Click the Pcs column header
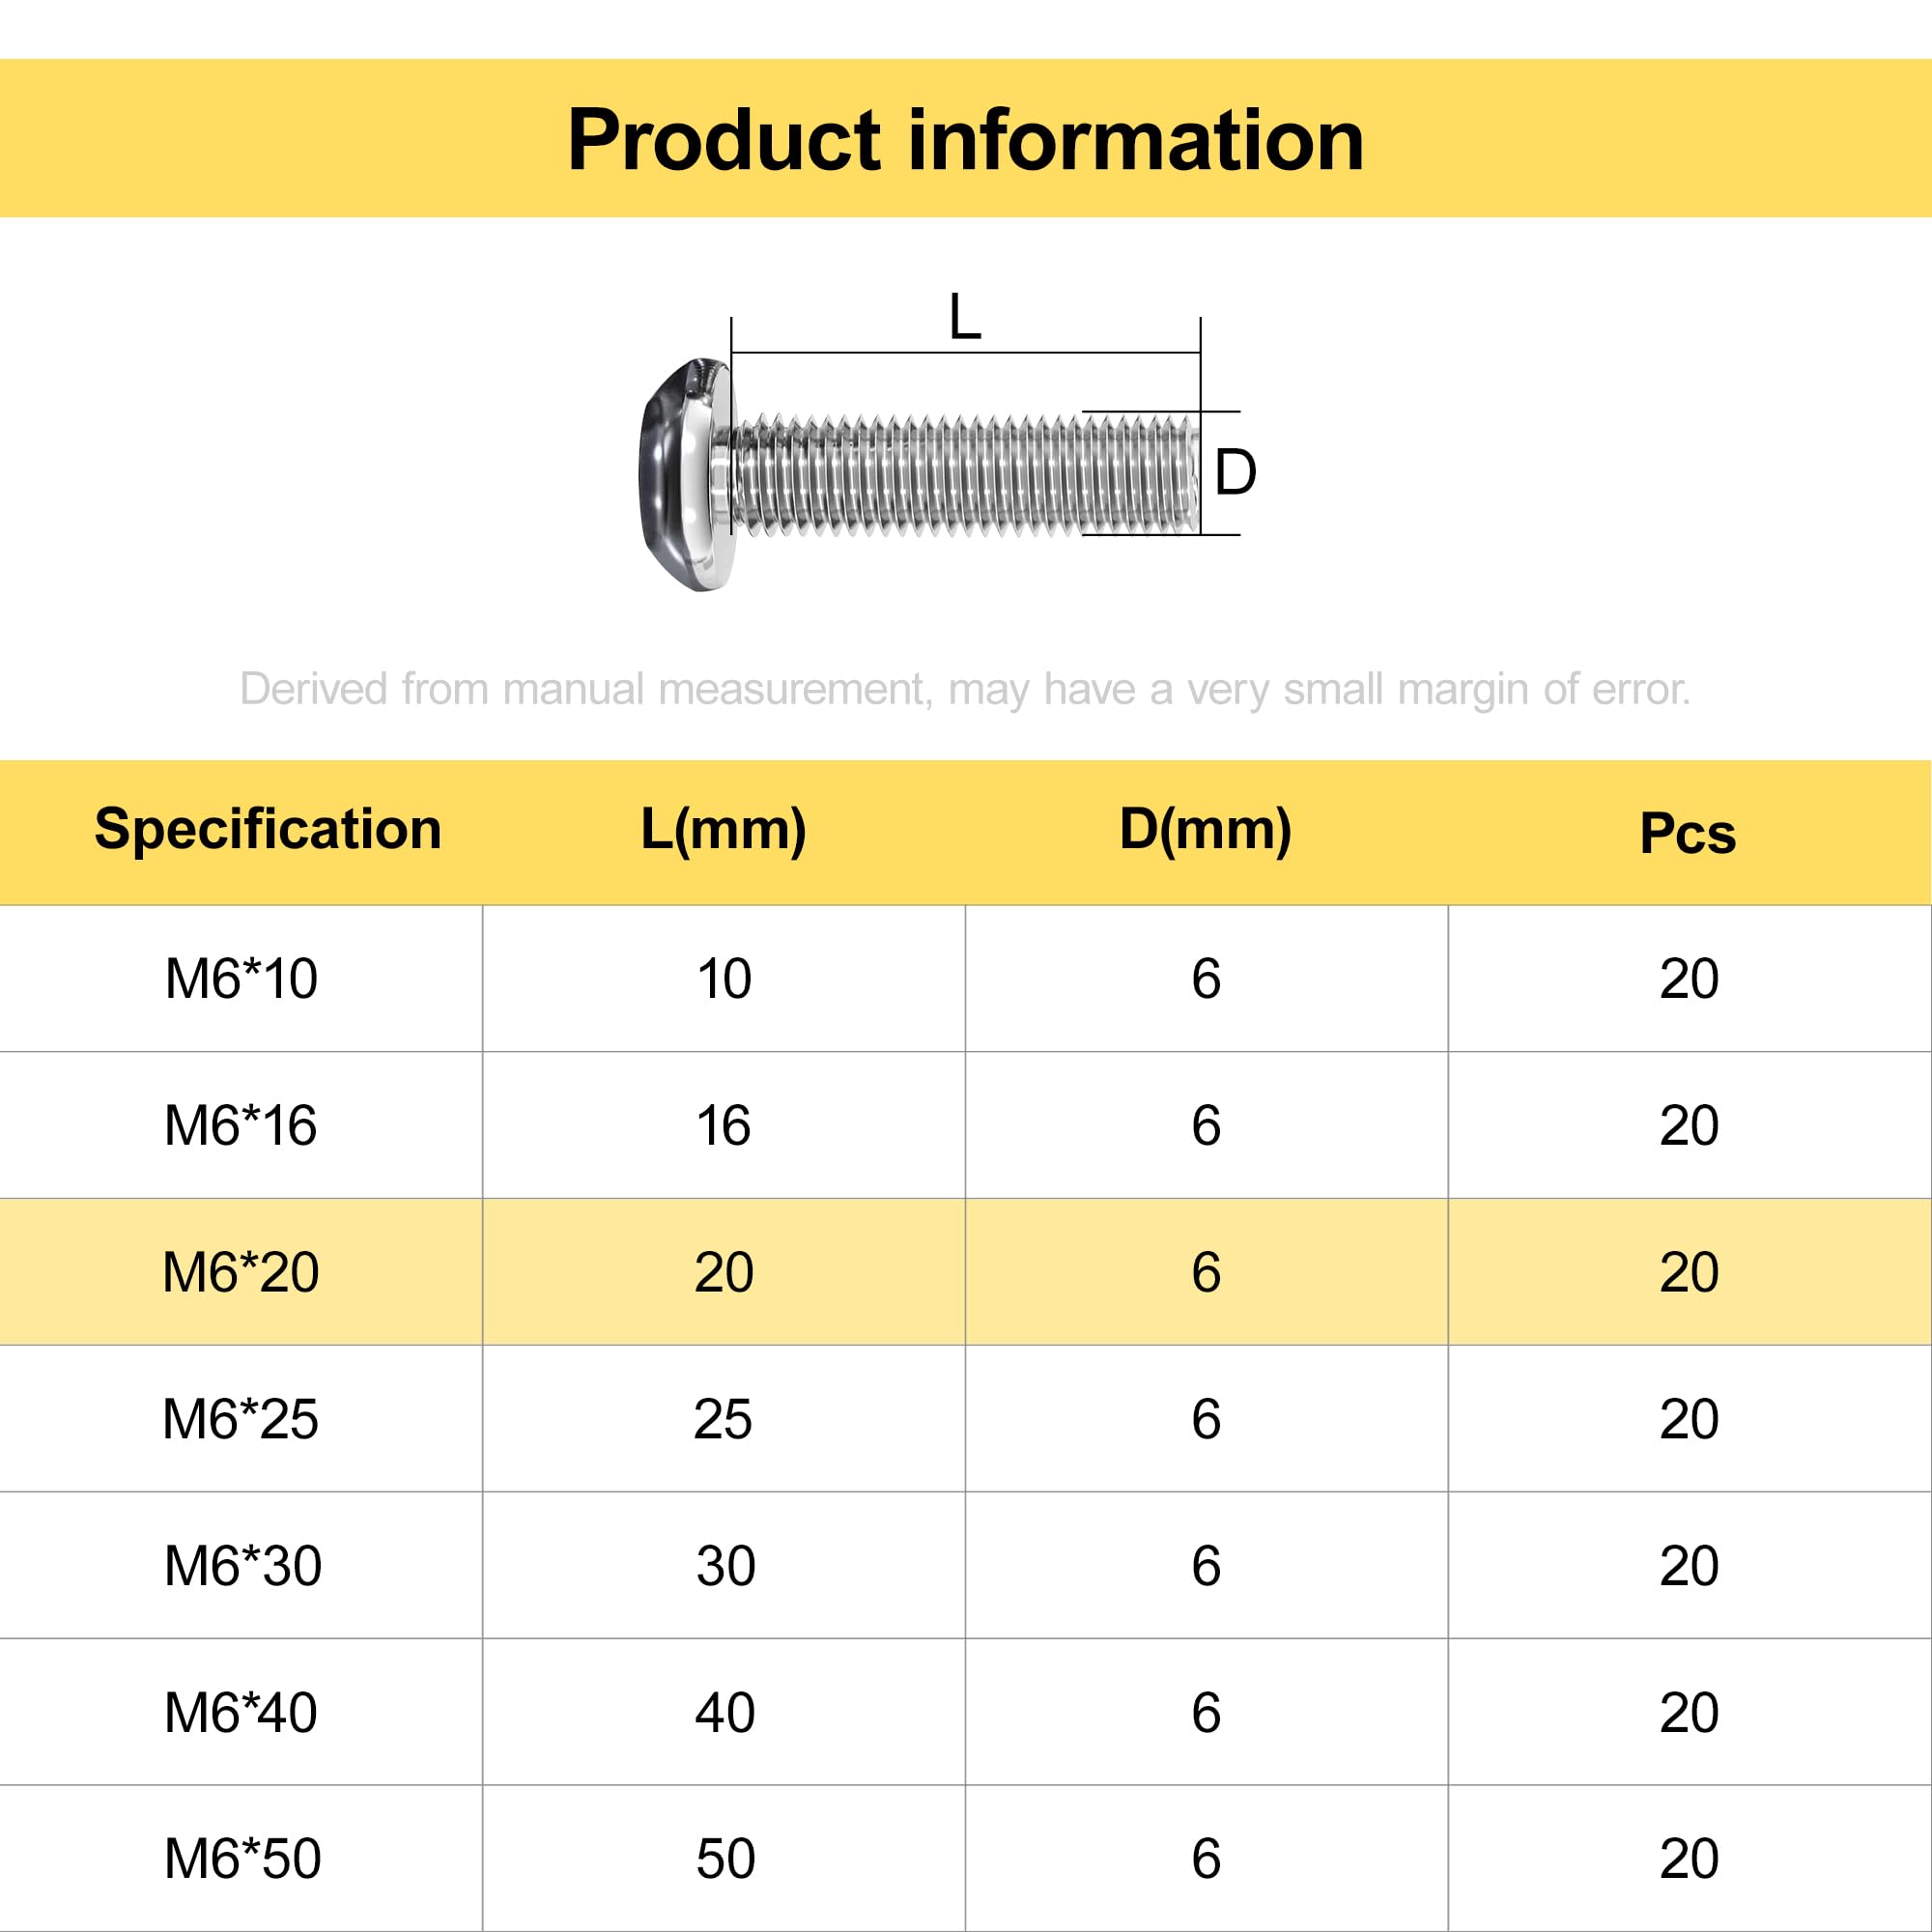1932x1932 pixels. click(x=1688, y=833)
